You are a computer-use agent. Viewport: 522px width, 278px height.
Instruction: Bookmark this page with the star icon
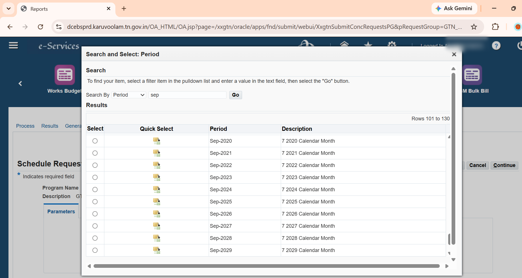click(x=474, y=27)
